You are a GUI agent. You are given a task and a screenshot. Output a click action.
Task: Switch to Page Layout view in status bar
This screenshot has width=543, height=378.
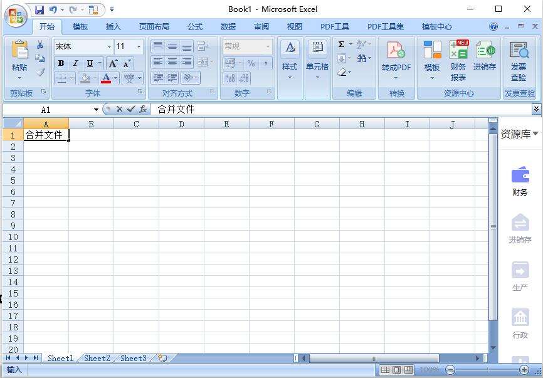396,370
